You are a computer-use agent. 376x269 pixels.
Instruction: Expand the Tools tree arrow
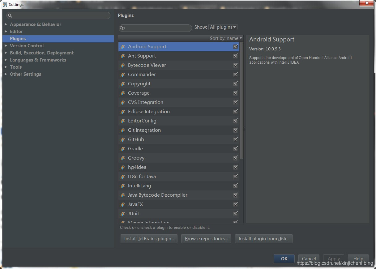(x=6, y=67)
